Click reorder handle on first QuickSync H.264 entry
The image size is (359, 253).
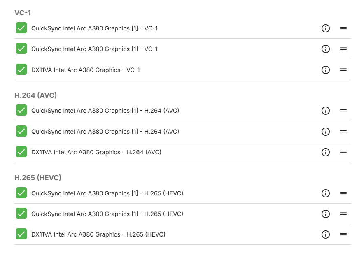pos(343,111)
